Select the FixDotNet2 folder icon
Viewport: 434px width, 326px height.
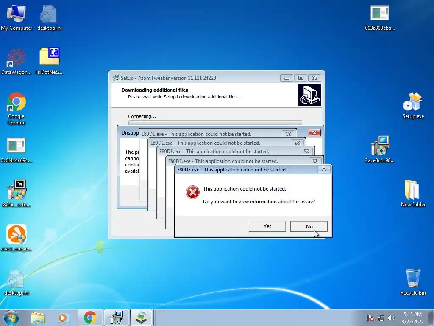(x=49, y=61)
